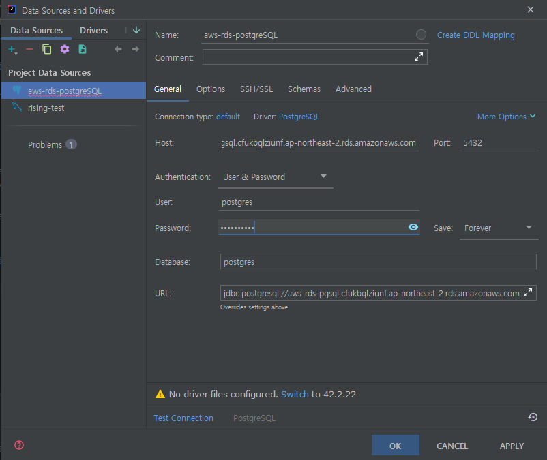Viewport: 547px width, 460px height.
Task: Click the Comment input field
Action: click(x=314, y=57)
